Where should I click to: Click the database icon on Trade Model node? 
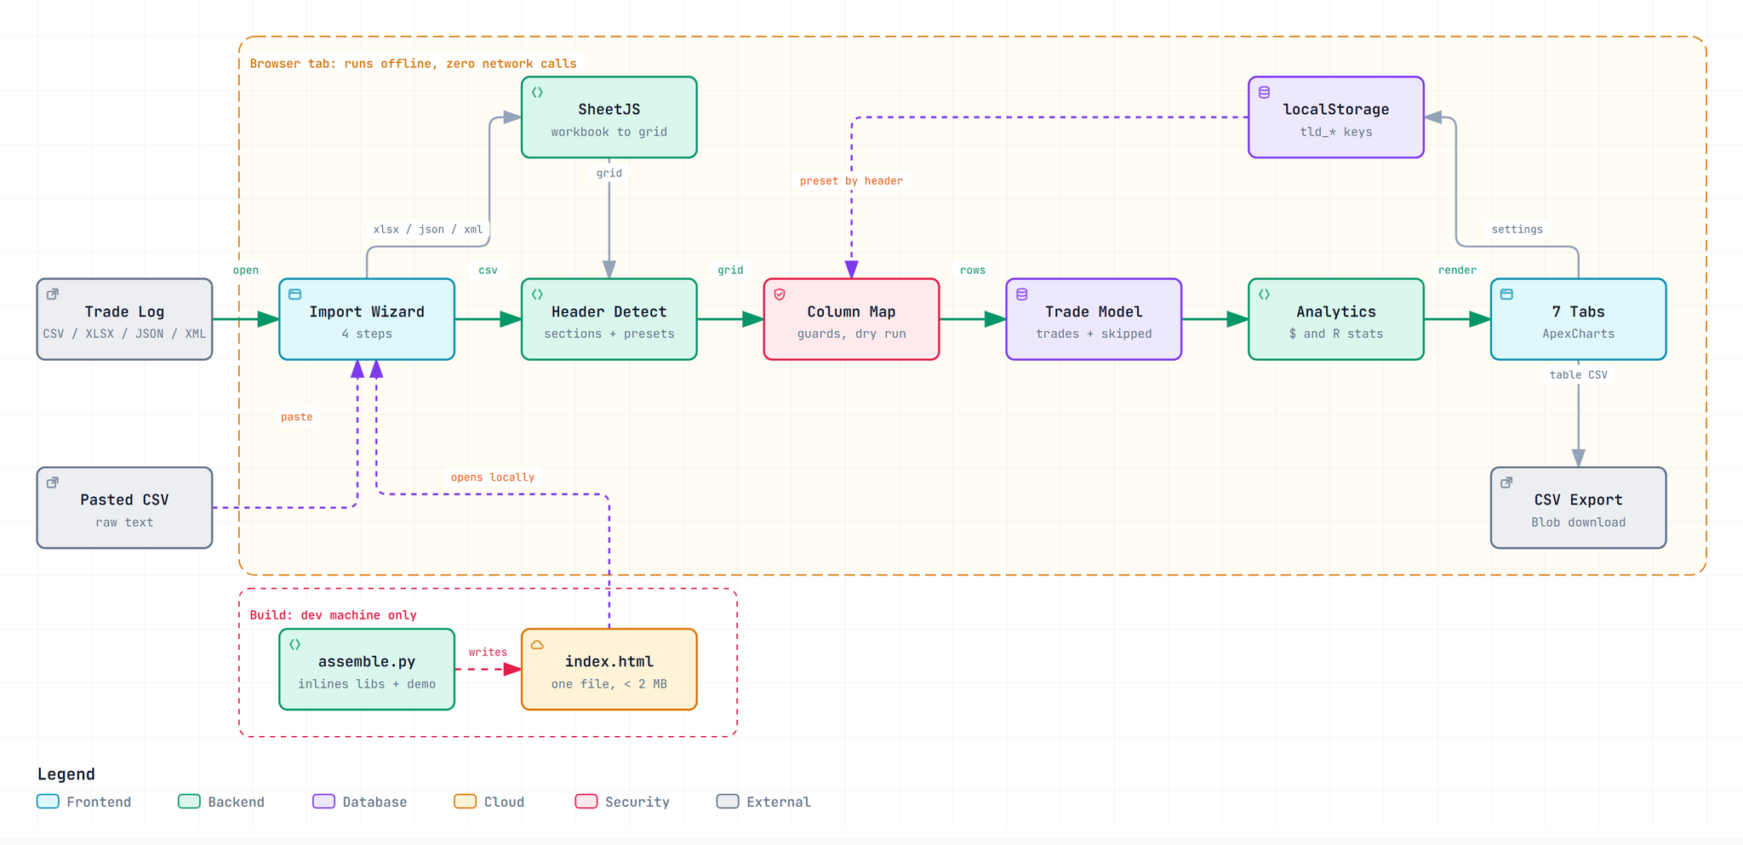click(1022, 294)
